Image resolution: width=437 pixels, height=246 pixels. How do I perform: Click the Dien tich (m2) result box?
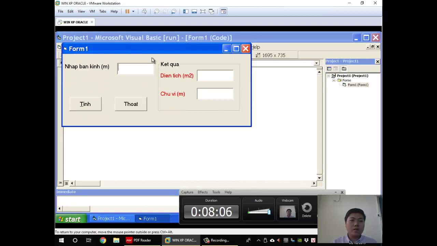[215, 76]
